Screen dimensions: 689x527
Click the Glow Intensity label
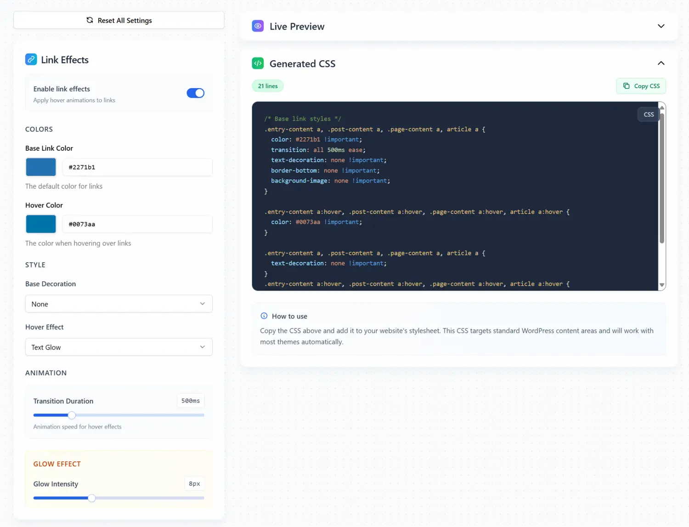pos(56,484)
